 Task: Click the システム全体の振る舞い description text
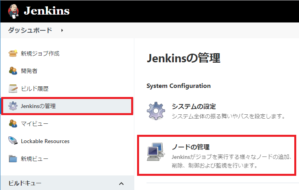click(228, 116)
